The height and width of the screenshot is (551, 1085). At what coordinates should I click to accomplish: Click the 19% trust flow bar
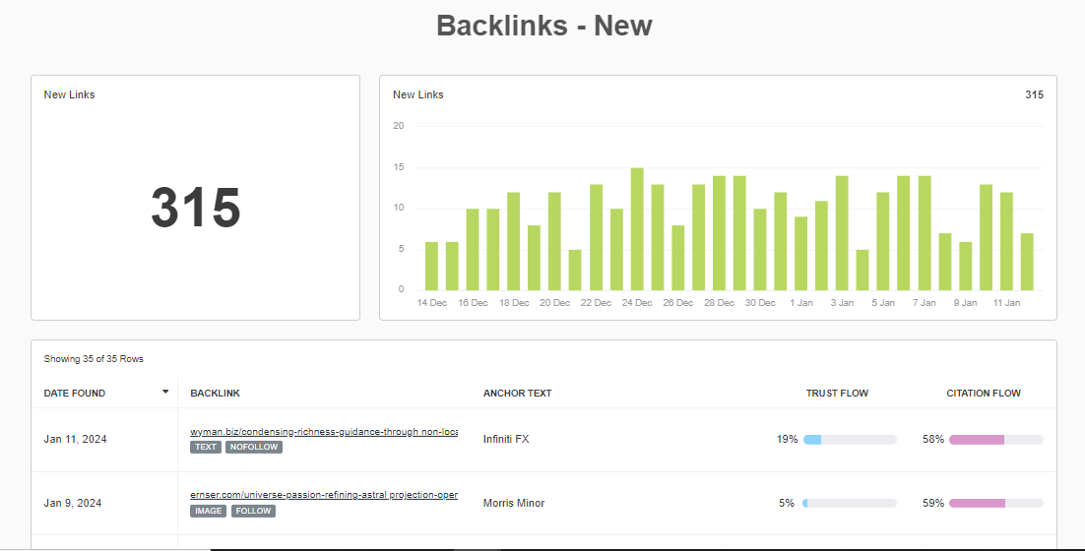(x=849, y=439)
